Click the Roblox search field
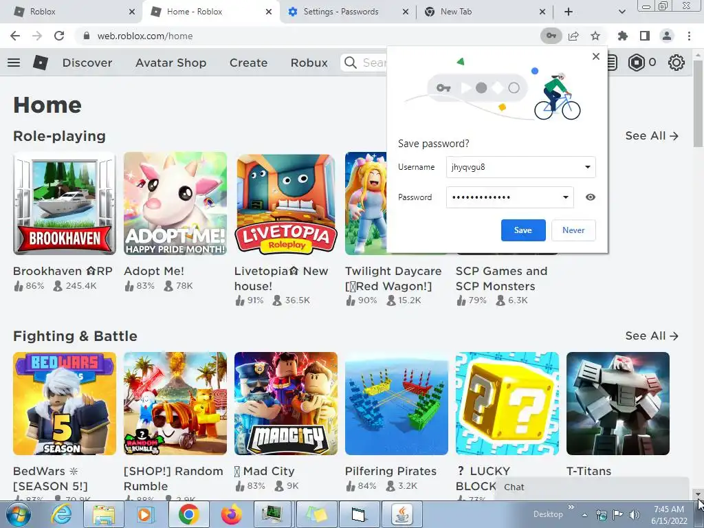Image resolution: width=704 pixels, height=528 pixels. point(364,63)
